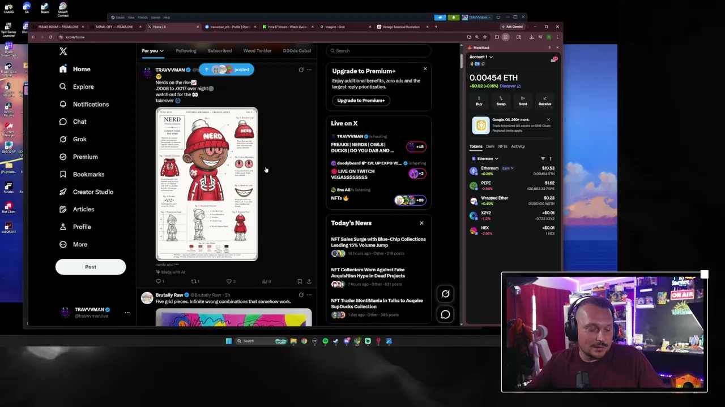Viewport: 725px width, 407px height.
Task: Open Articles in X sidebar
Action: click(76, 209)
